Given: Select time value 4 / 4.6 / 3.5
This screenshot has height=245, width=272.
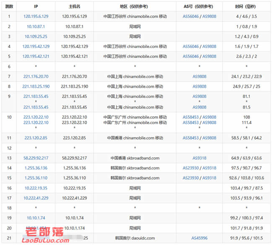Looking at the screenshot, I should 246,16.
